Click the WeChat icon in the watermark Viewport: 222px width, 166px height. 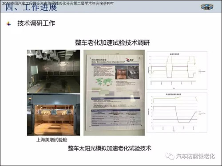pyautogui.click(x=170, y=156)
